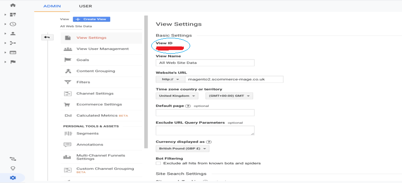
Task: Click the Create View button
Action: pyautogui.click(x=92, y=19)
